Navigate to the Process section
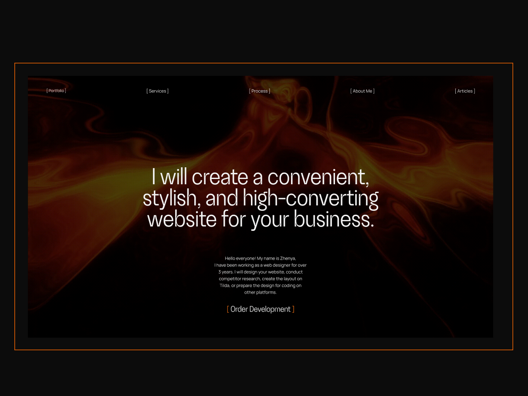 tap(260, 91)
